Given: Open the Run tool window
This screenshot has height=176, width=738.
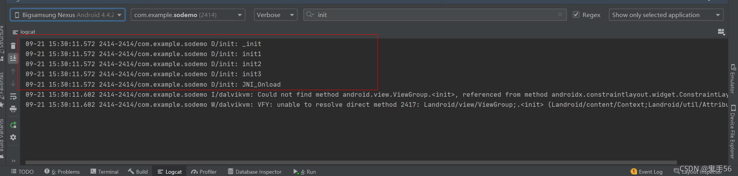Looking at the screenshot, I should point(305,172).
